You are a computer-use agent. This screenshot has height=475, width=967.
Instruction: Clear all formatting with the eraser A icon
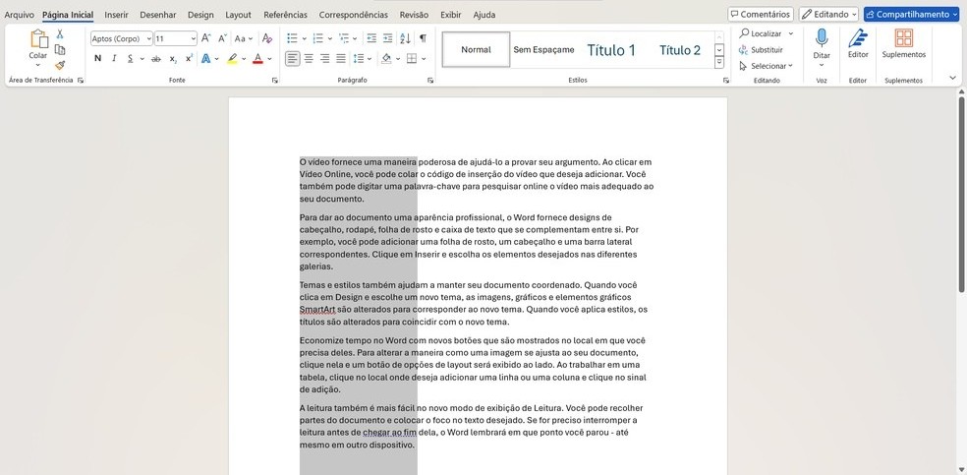tap(267, 38)
